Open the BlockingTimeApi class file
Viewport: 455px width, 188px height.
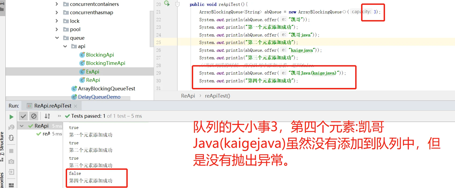click(x=105, y=63)
